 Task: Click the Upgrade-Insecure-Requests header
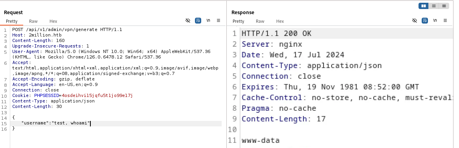51,46
